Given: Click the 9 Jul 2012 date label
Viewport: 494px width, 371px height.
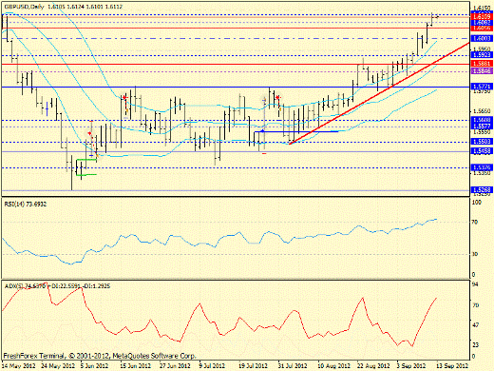Looking at the screenshot, I should (212, 365).
